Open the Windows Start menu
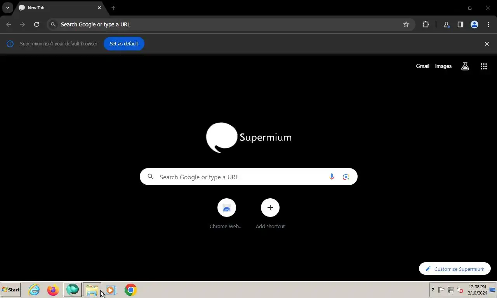Screen dimensions: 497x298 [11, 290]
